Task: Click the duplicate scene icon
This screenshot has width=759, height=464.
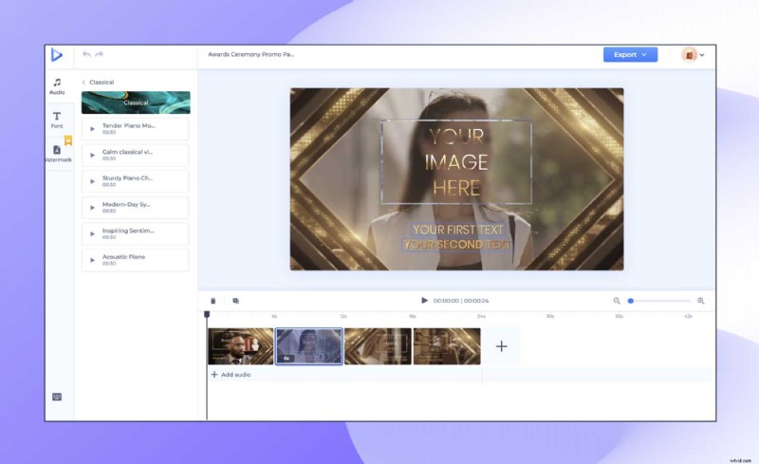Action: pyautogui.click(x=235, y=301)
